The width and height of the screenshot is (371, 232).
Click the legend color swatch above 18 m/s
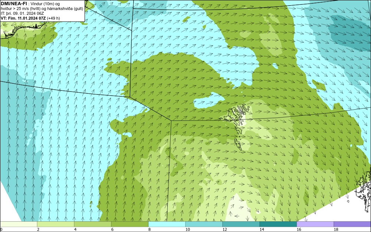coord(352,224)
